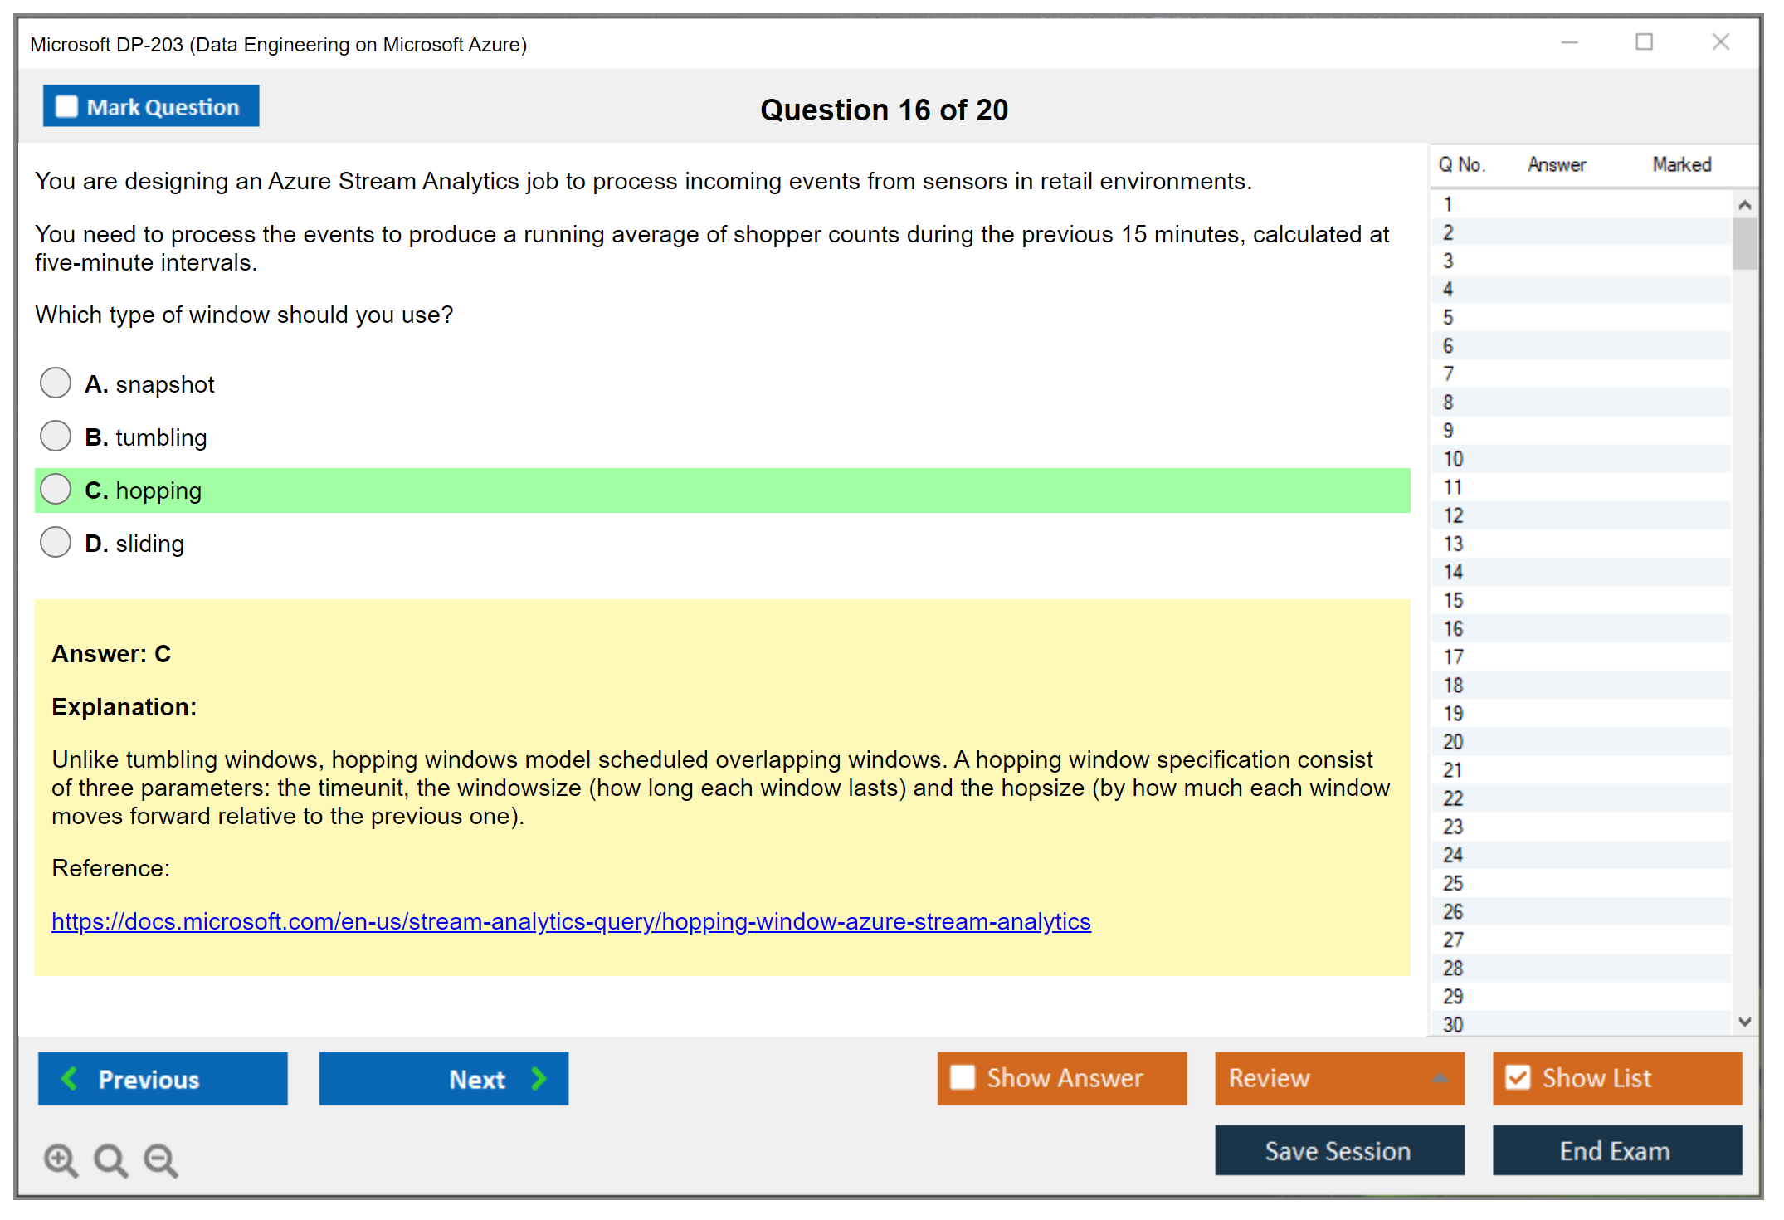Open the hopping window docs link

[x=571, y=921]
